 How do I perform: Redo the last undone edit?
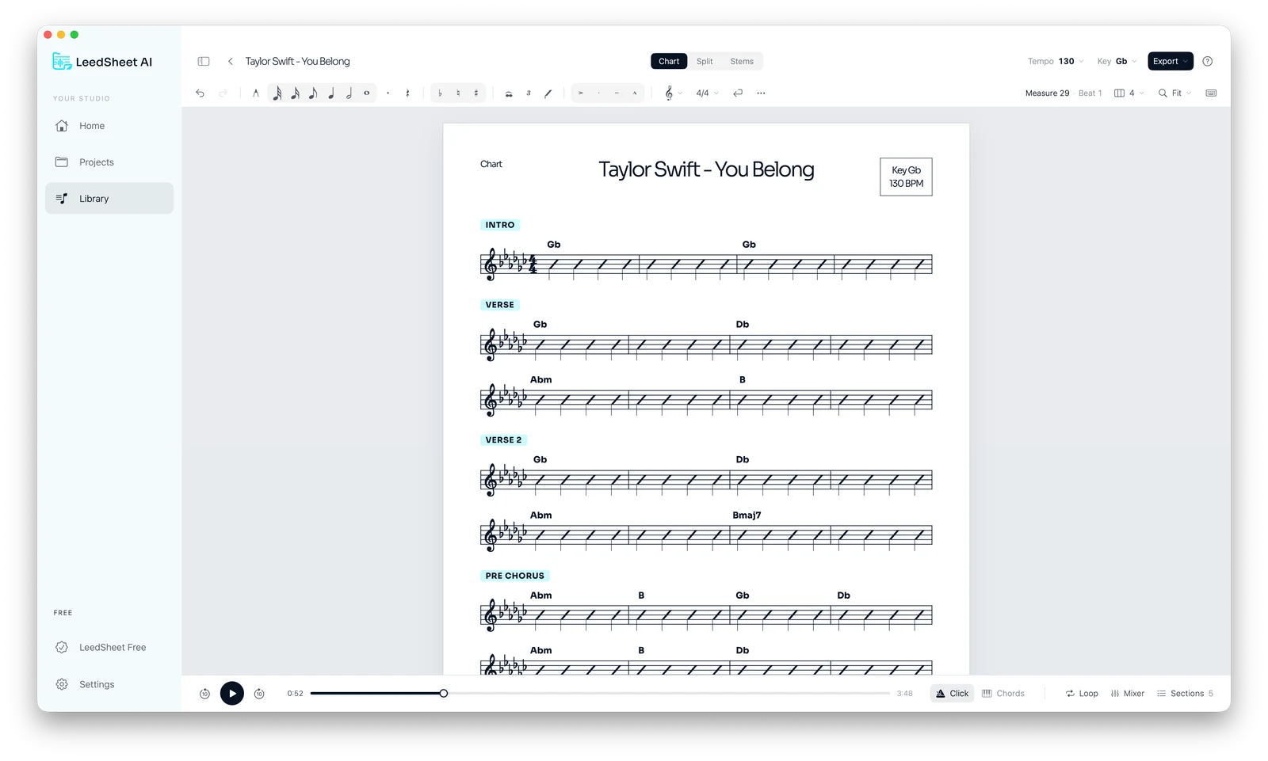point(223,93)
